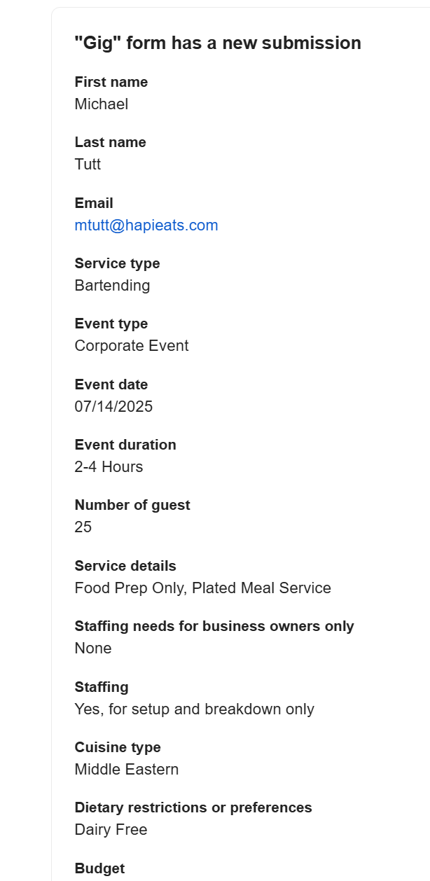
Task: Click the Dietary restrictions or preferences label
Action: coord(193,807)
